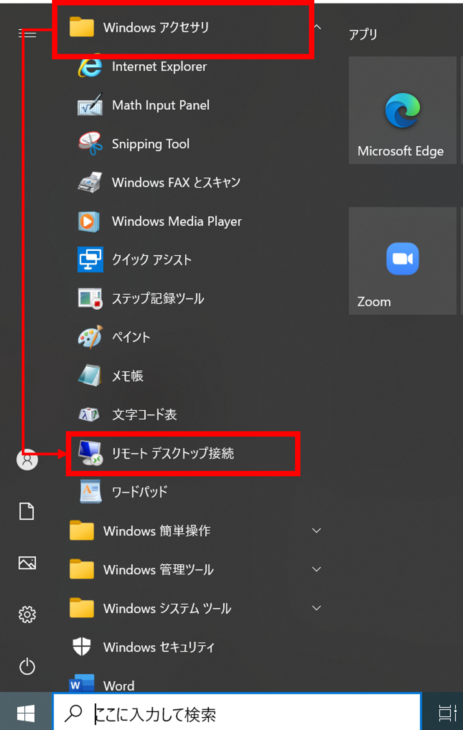
Task: Click the user account icon
Action: 27,460
